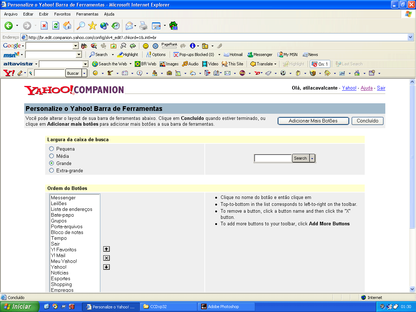Screen dimensions: 416x312
Task: Open the Favoritos menu
Action: [x=62, y=14]
